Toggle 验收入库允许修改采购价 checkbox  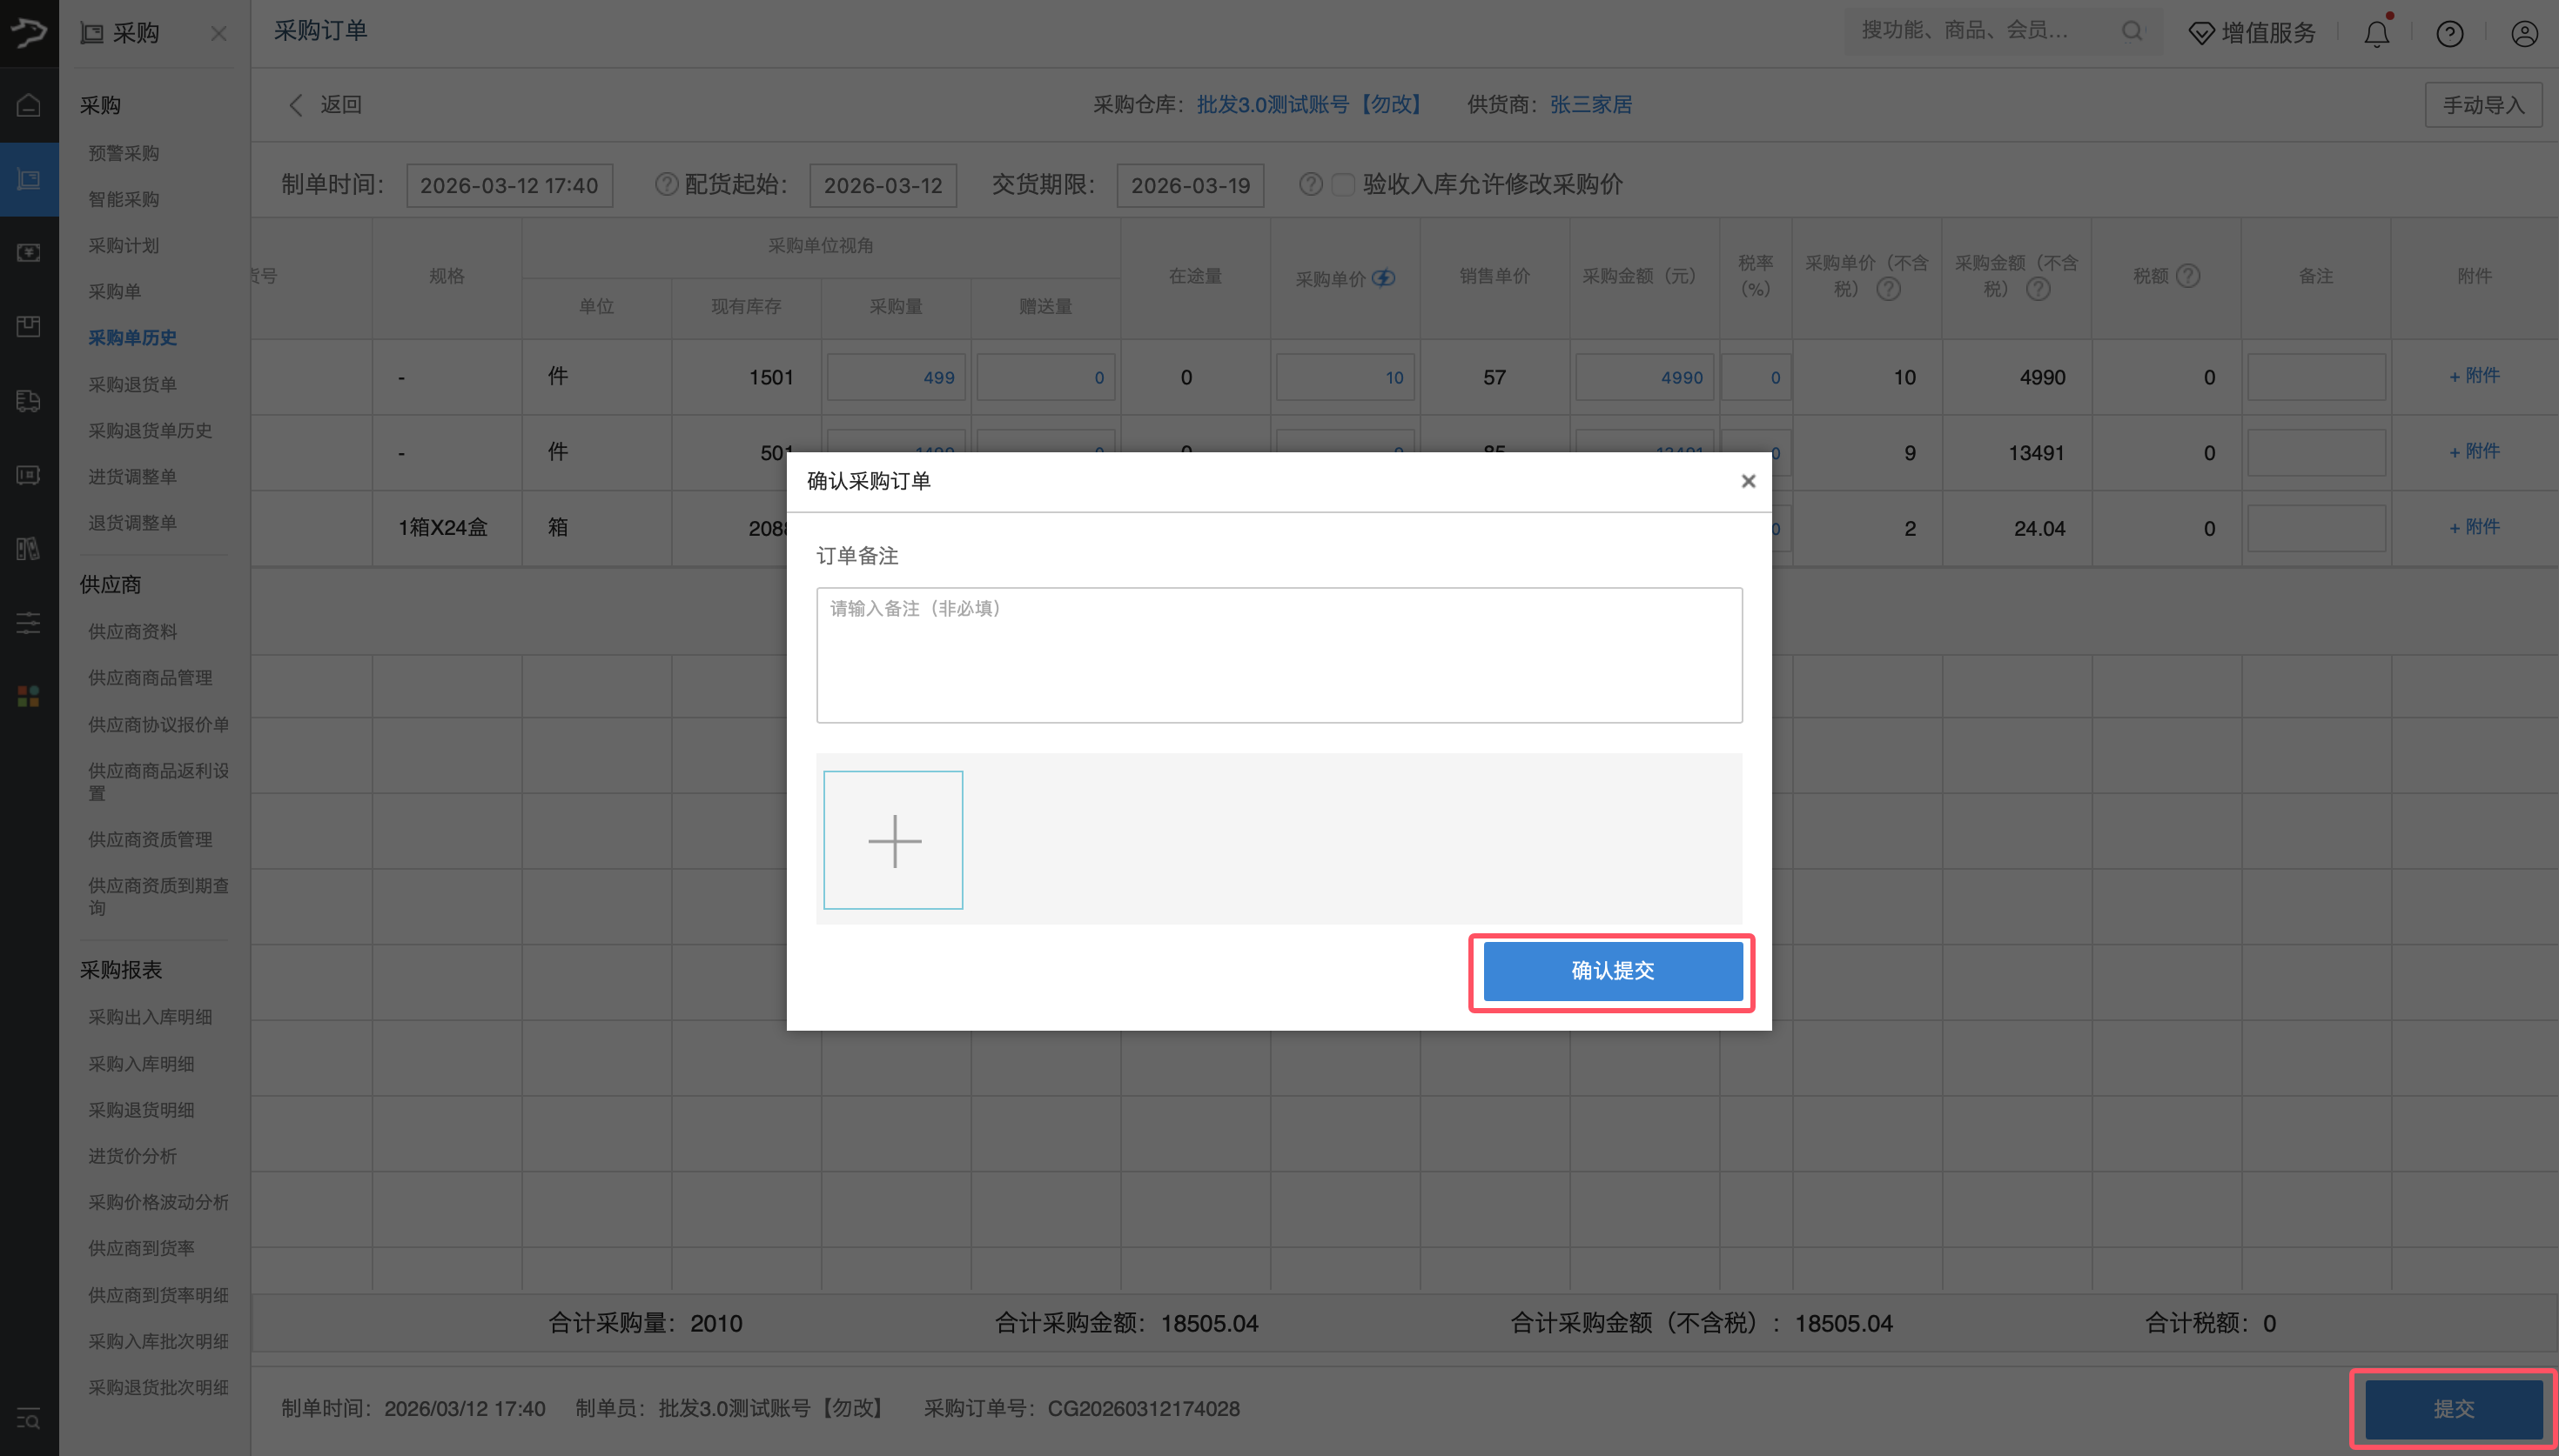pyautogui.click(x=1344, y=185)
